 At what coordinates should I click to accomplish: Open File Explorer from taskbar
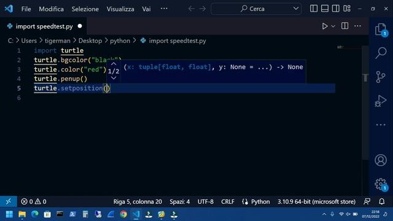click(22, 214)
